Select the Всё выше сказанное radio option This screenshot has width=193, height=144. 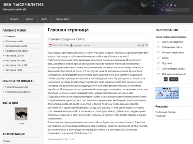tap(159, 74)
